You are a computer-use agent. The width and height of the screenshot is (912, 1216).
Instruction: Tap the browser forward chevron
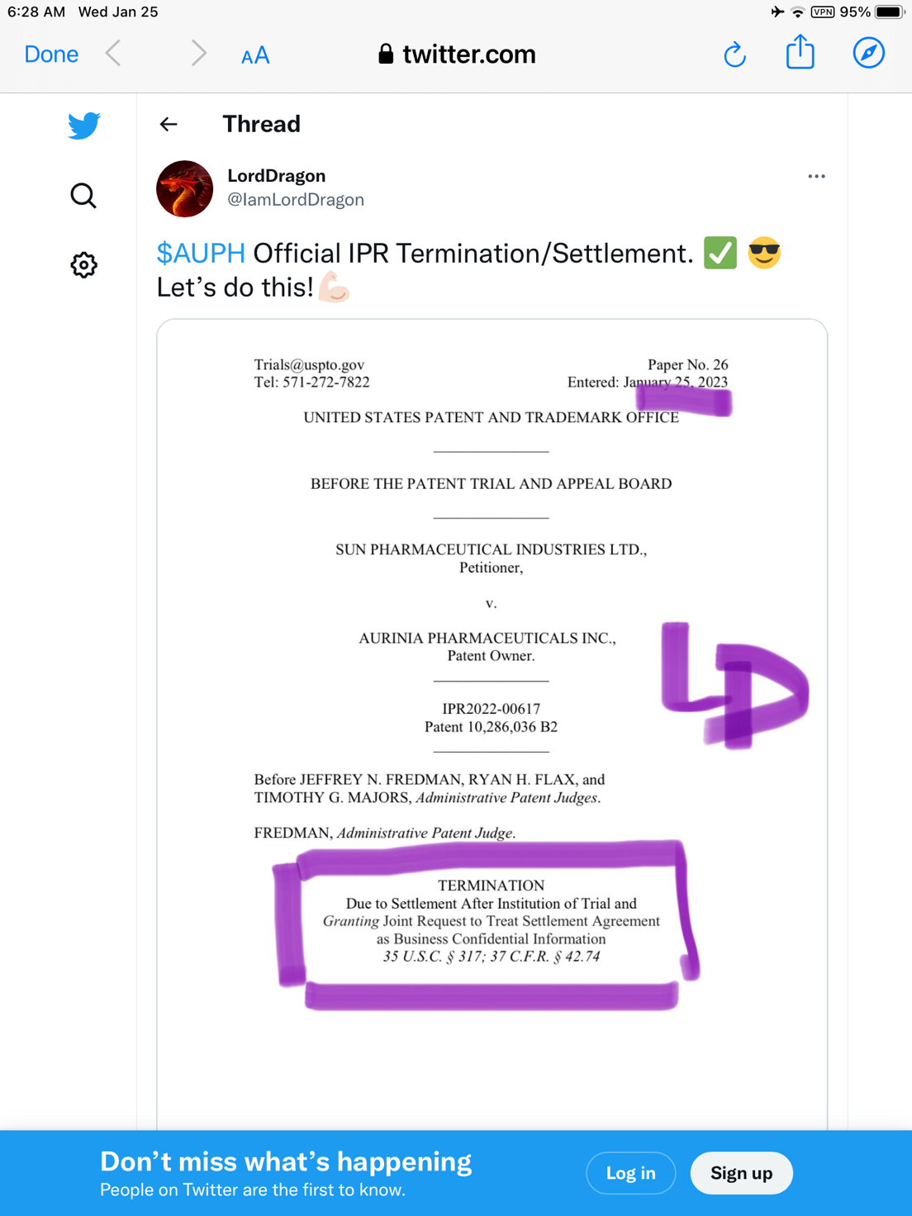(x=198, y=54)
